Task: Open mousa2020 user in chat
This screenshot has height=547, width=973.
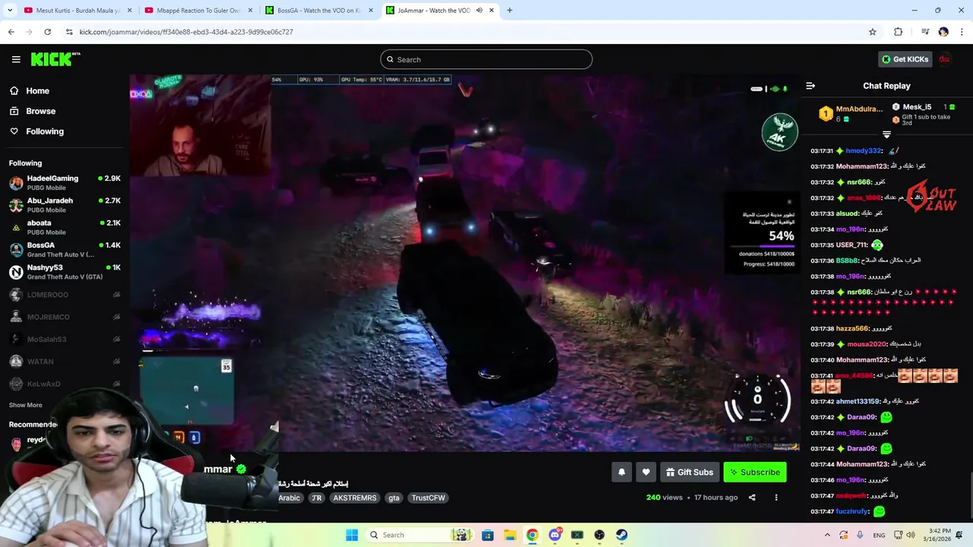Action: point(867,344)
